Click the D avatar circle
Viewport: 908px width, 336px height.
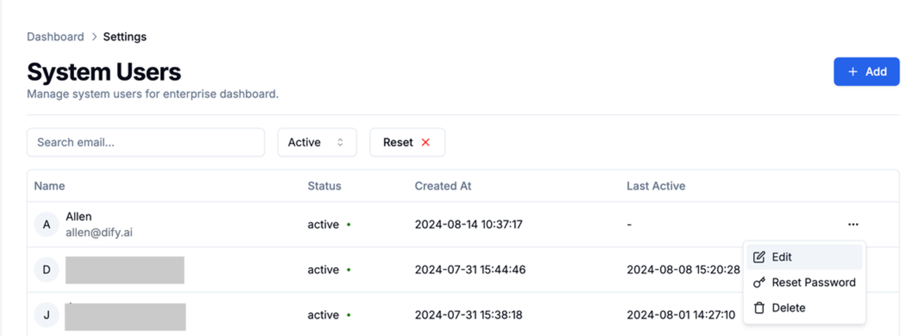click(x=47, y=270)
